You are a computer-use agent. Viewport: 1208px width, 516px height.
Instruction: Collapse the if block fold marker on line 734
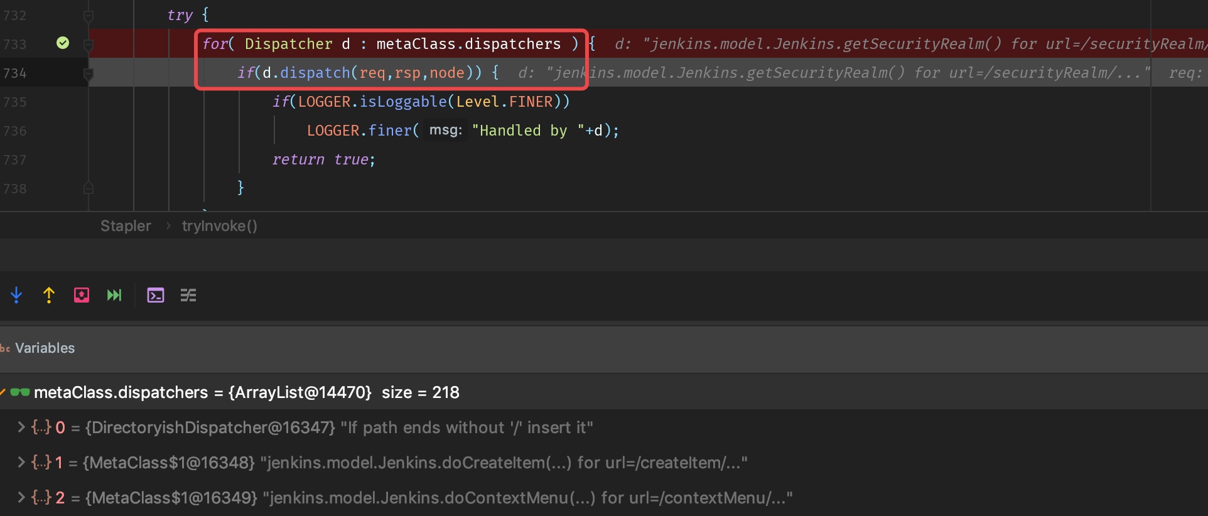[x=89, y=75]
